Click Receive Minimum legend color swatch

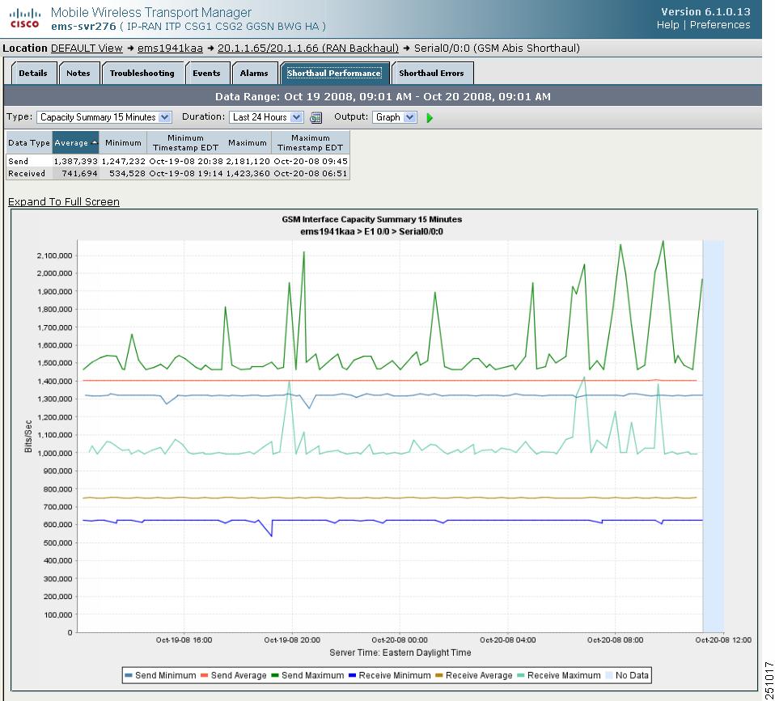[353, 675]
